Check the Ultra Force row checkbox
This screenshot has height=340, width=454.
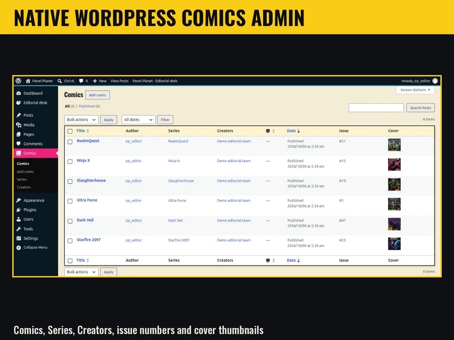coord(70,201)
